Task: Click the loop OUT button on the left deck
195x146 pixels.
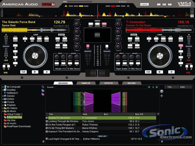Action: (32, 39)
